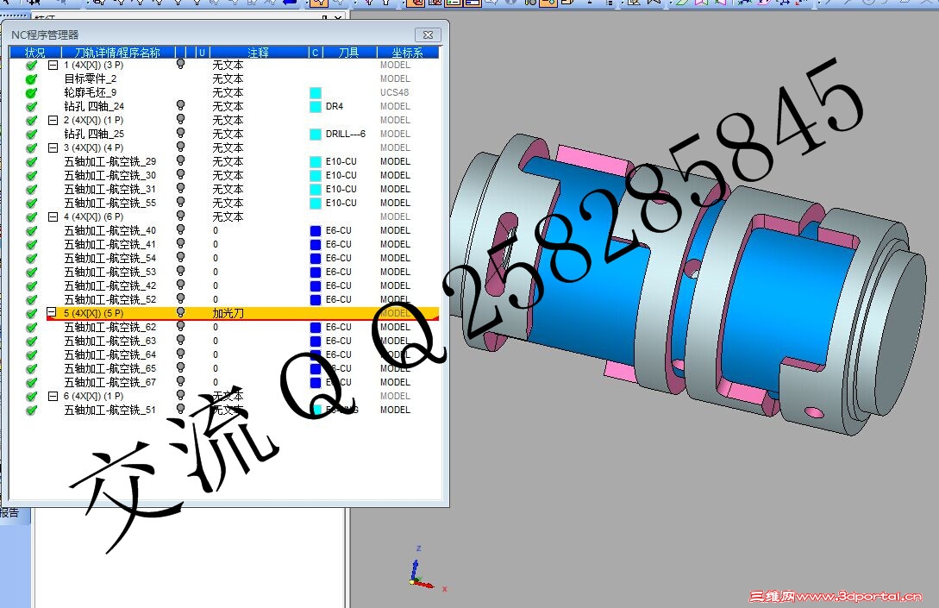Click status checkmark of 五轴加工-航空铣_63

point(31,342)
